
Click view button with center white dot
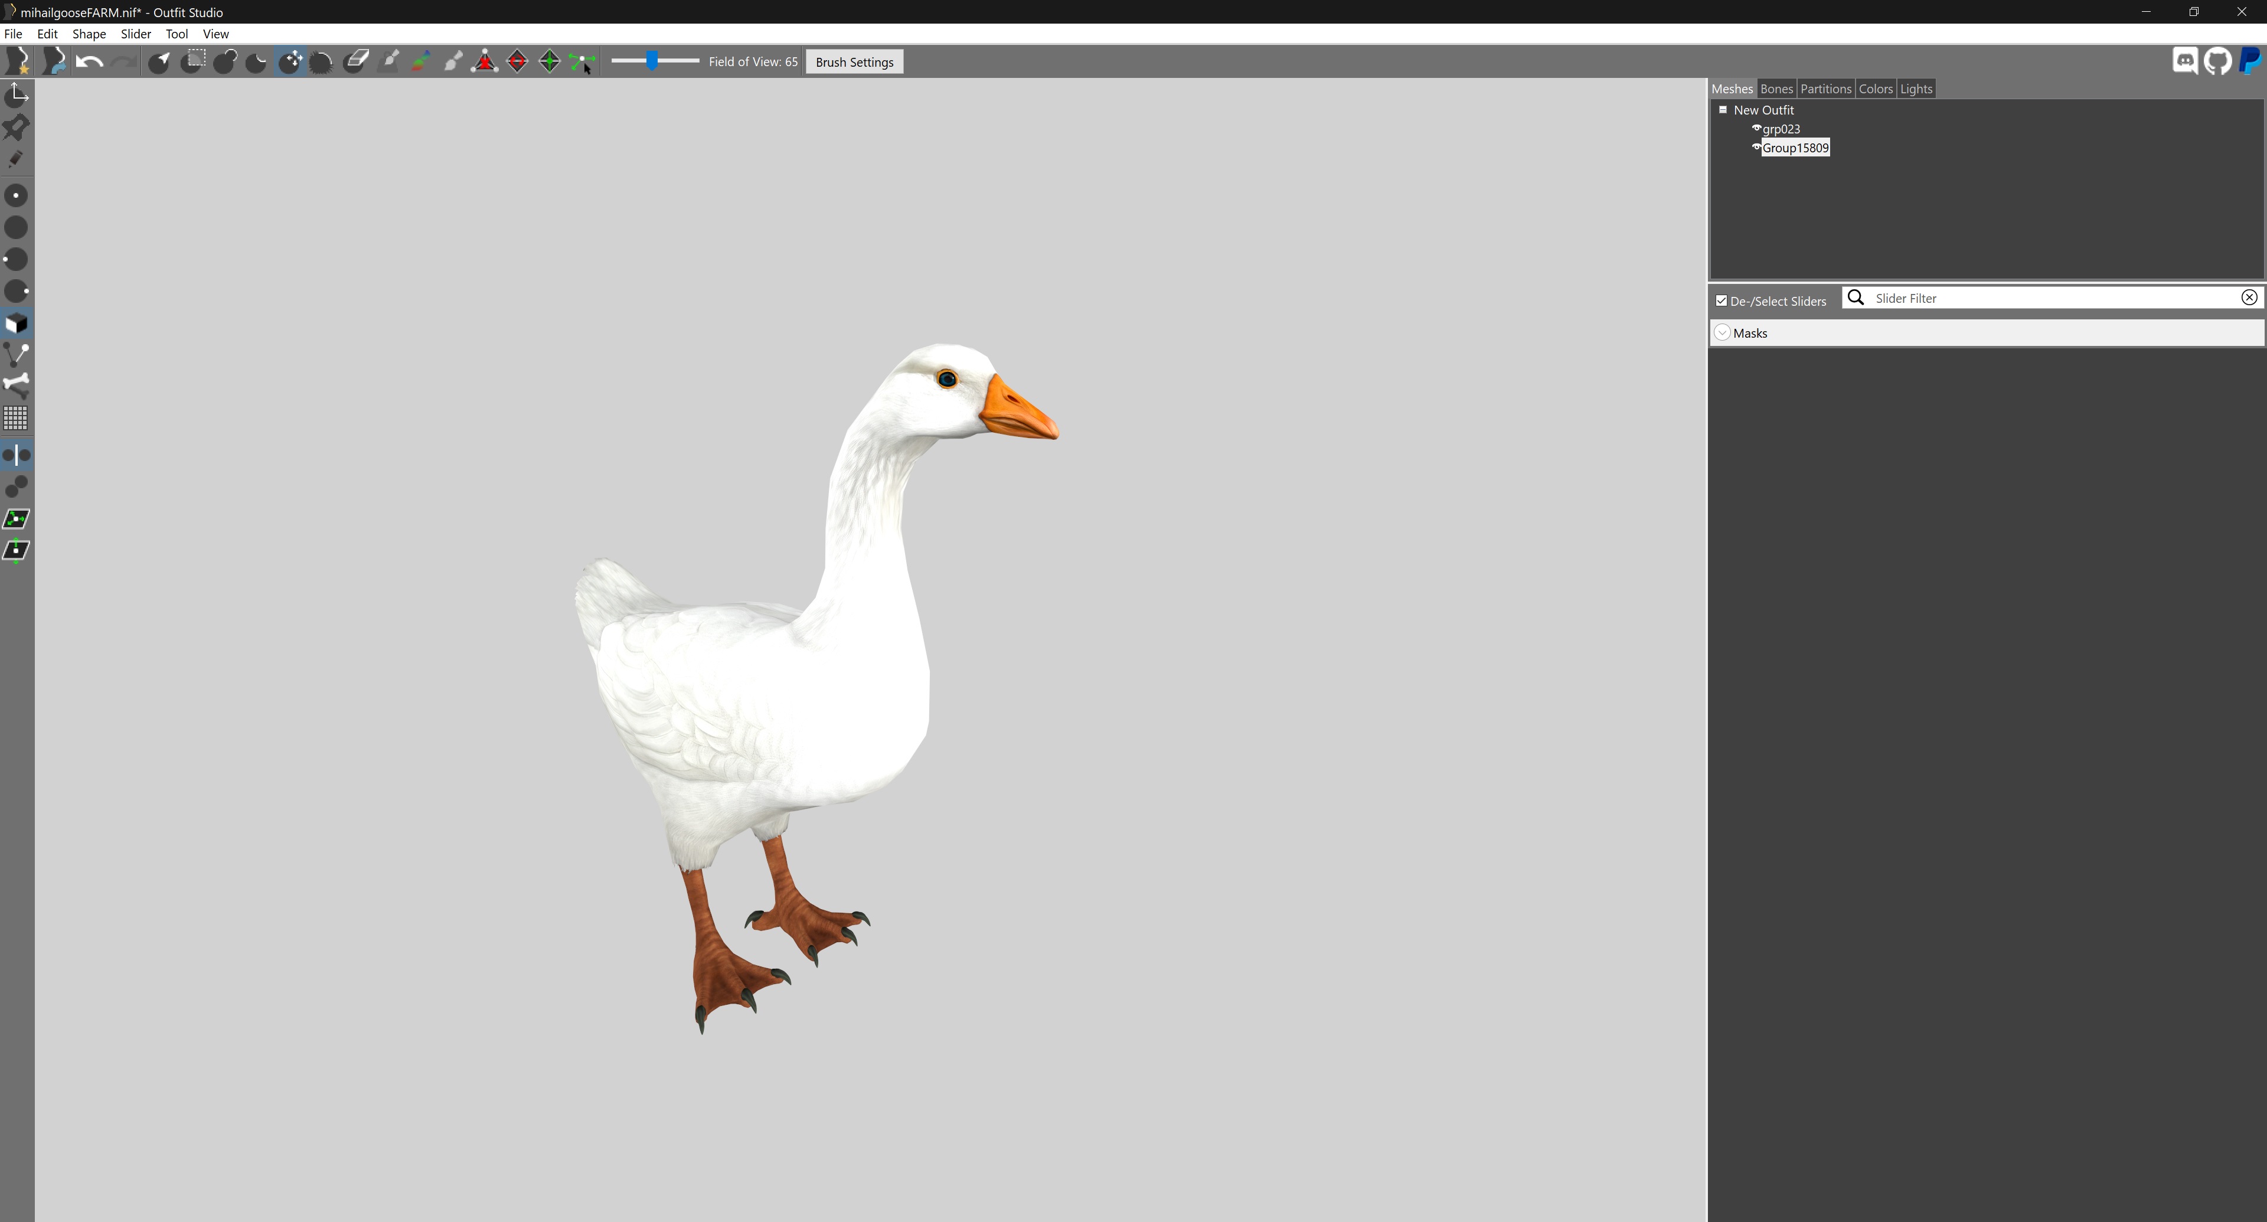point(17,195)
